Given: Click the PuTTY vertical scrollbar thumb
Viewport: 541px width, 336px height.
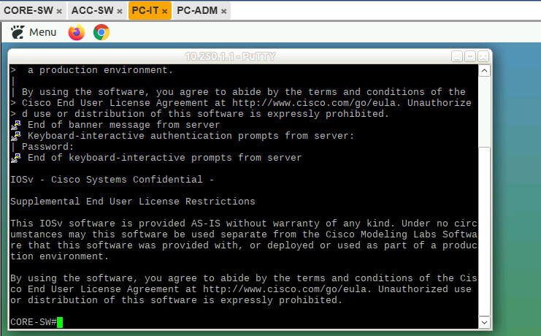Looking at the screenshot, I should pos(484,231).
